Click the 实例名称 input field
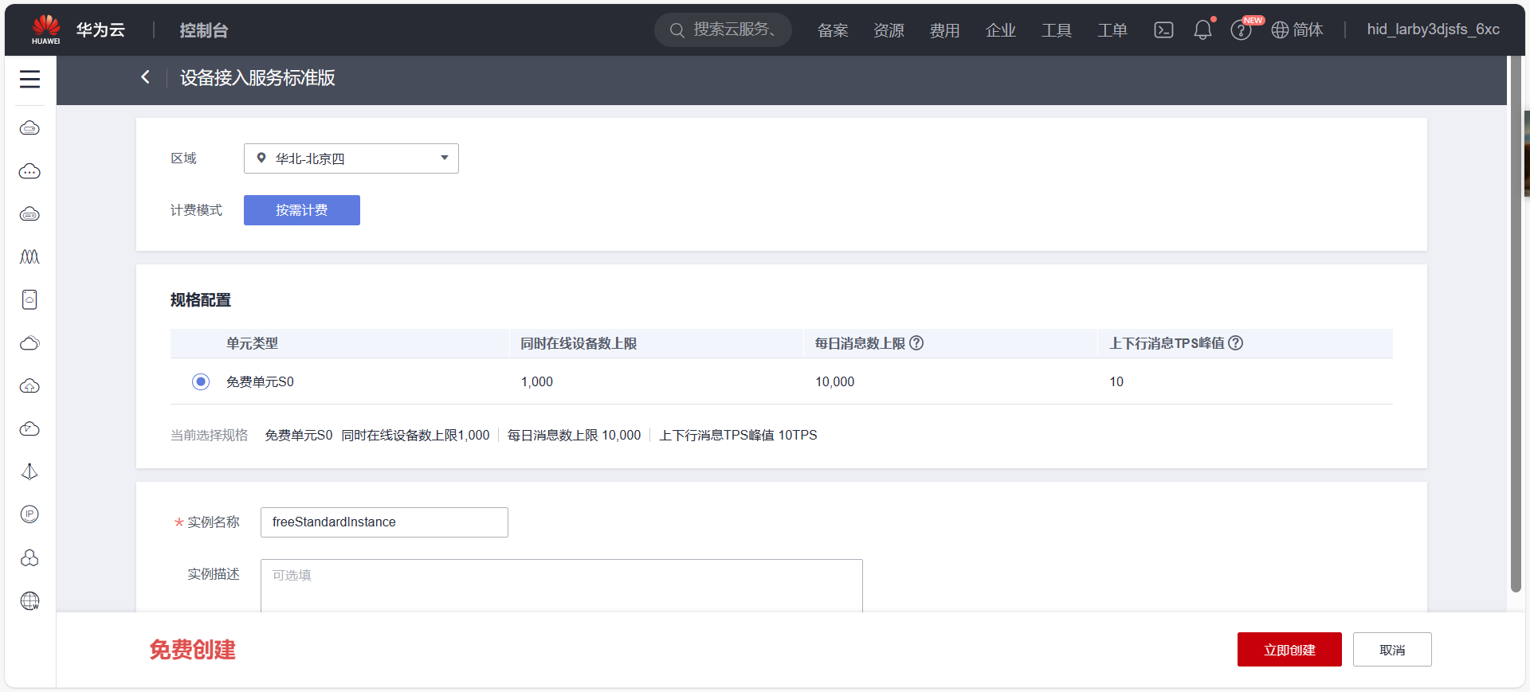Image resolution: width=1530 pixels, height=692 pixels. 384,522
